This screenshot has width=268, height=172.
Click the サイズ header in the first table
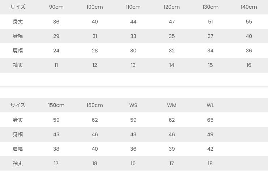(18, 7)
